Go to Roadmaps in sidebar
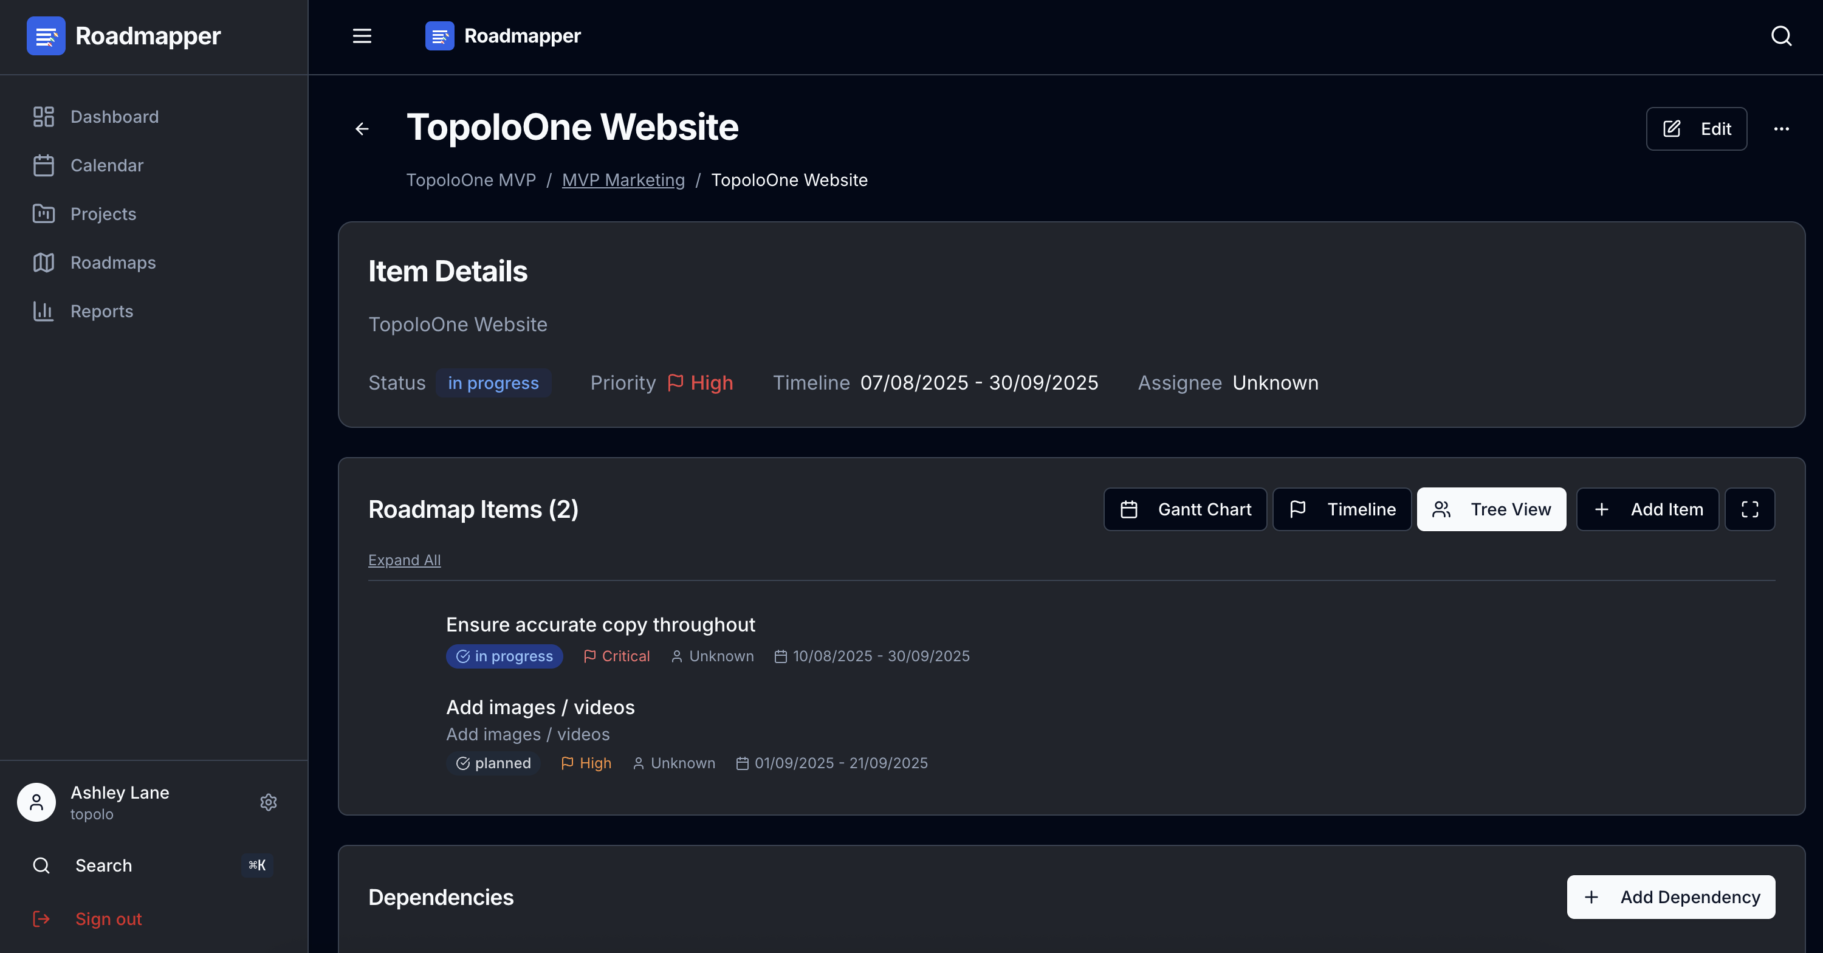The width and height of the screenshot is (1823, 953). 112,263
